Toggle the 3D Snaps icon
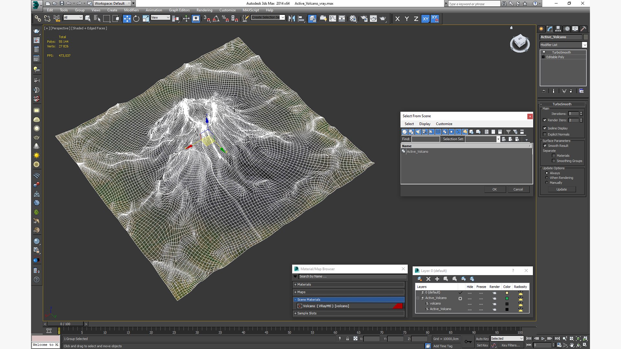Image resolution: width=621 pixels, height=349 pixels. pos(207,19)
